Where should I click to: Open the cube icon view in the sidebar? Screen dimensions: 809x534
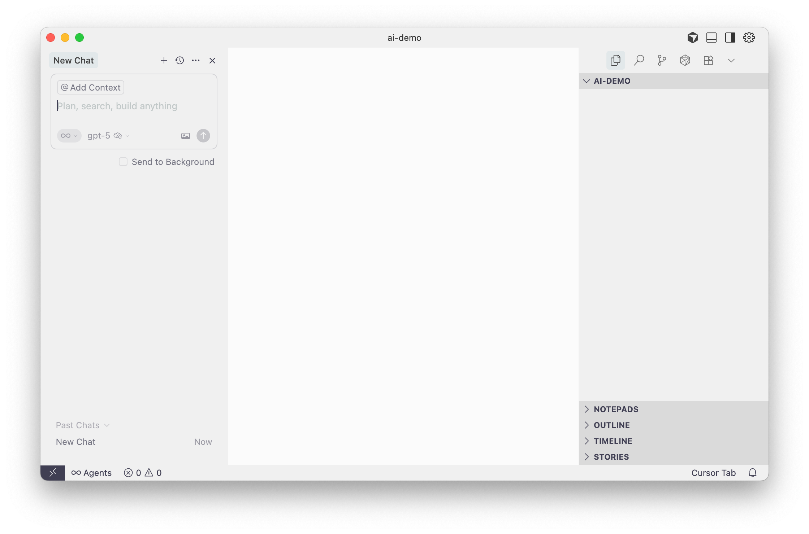(685, 60)
